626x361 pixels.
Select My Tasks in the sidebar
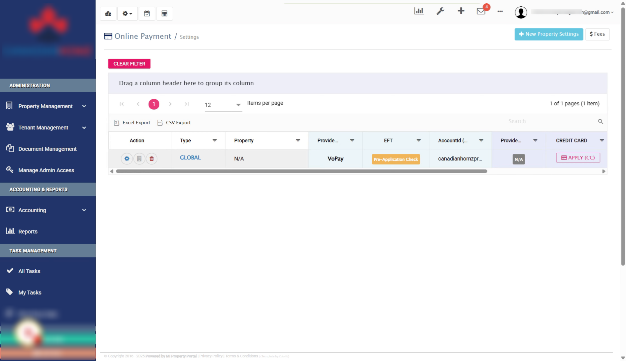coord(30,292)
